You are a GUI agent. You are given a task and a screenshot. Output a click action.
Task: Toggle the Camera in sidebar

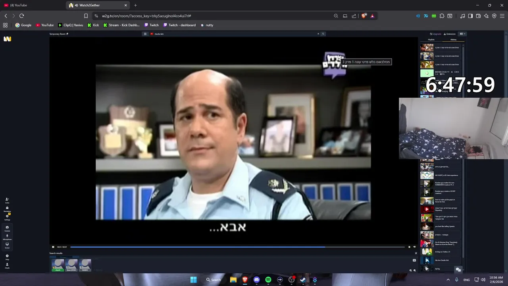pos(7,228)
